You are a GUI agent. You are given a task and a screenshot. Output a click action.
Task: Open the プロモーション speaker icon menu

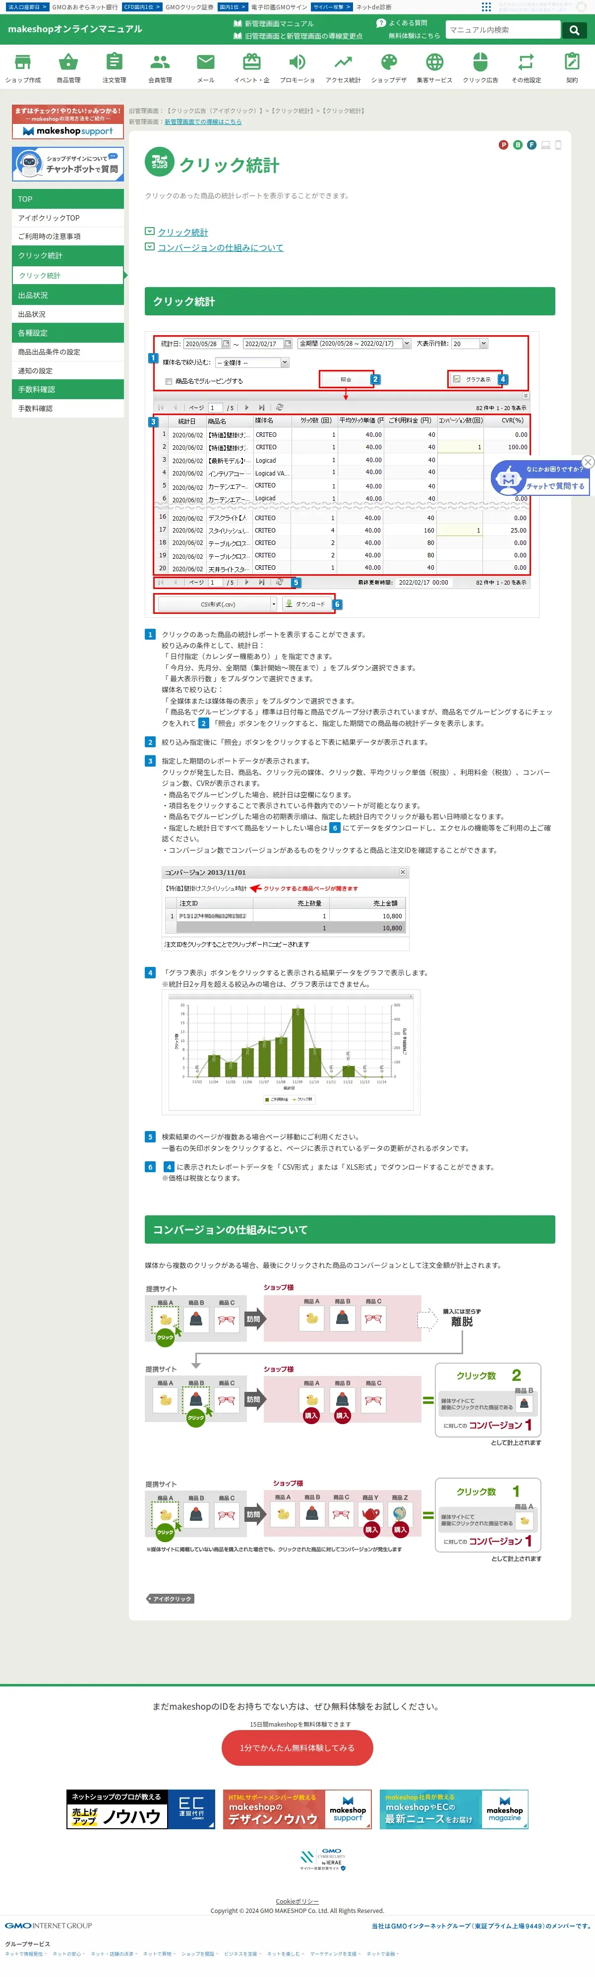click(x=297, y=67)
